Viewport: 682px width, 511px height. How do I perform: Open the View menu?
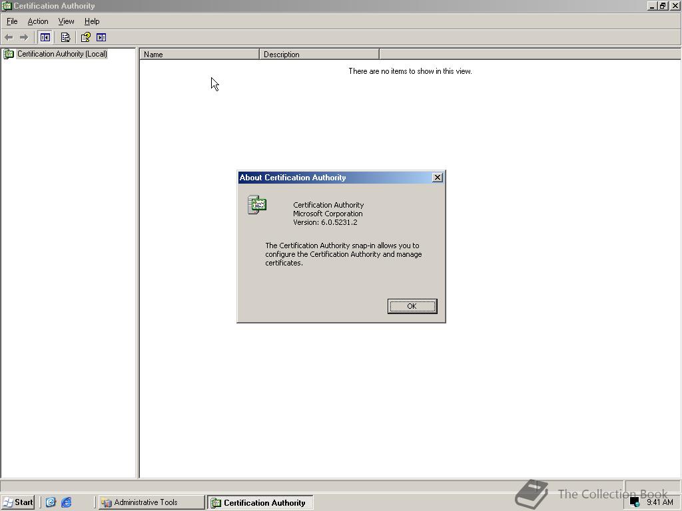(x=66, y=21)
